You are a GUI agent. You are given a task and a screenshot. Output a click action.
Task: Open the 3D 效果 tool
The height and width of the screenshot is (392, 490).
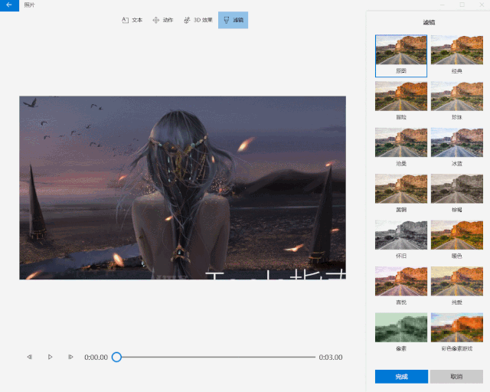point(198,20)
